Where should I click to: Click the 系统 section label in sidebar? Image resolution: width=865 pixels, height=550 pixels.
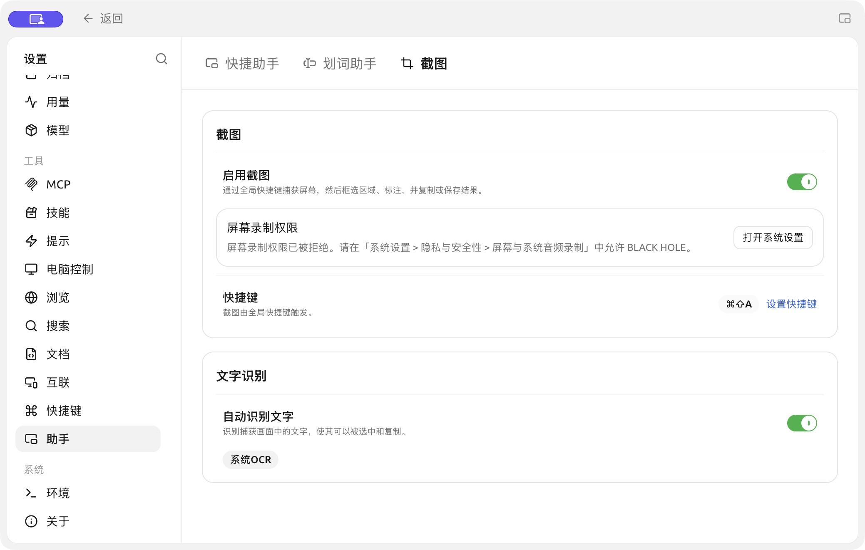[34, 470]
